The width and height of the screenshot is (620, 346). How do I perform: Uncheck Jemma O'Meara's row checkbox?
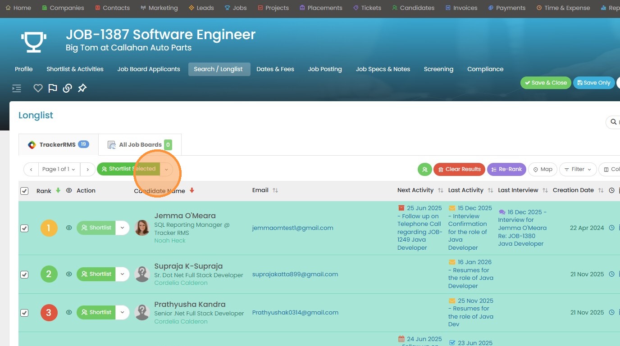24,228
